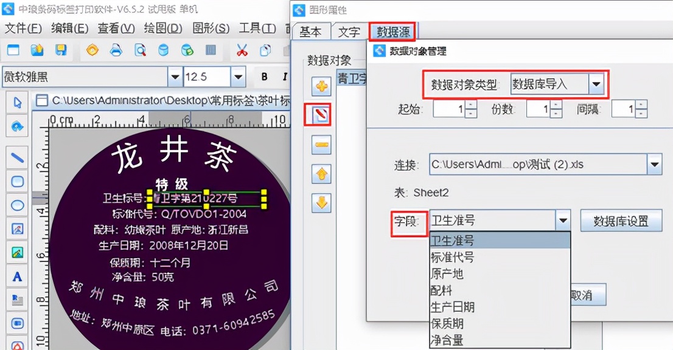Select the rounded rectangle tool
The width and height of the screenshot is (673, 350).
(x=17, y=182)
